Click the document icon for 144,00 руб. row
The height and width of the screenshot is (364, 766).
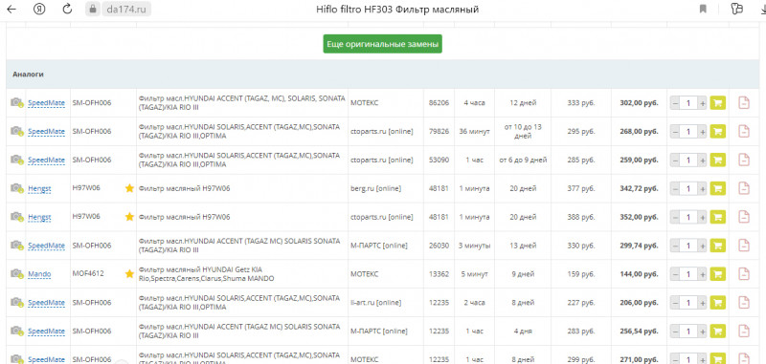tap(744, 274)
